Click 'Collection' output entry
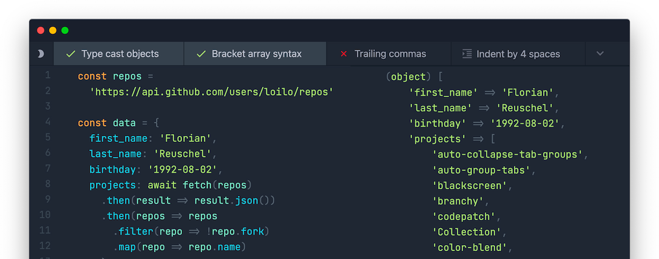The height and width of the screenshot is (259, 659). pos(470,232)
